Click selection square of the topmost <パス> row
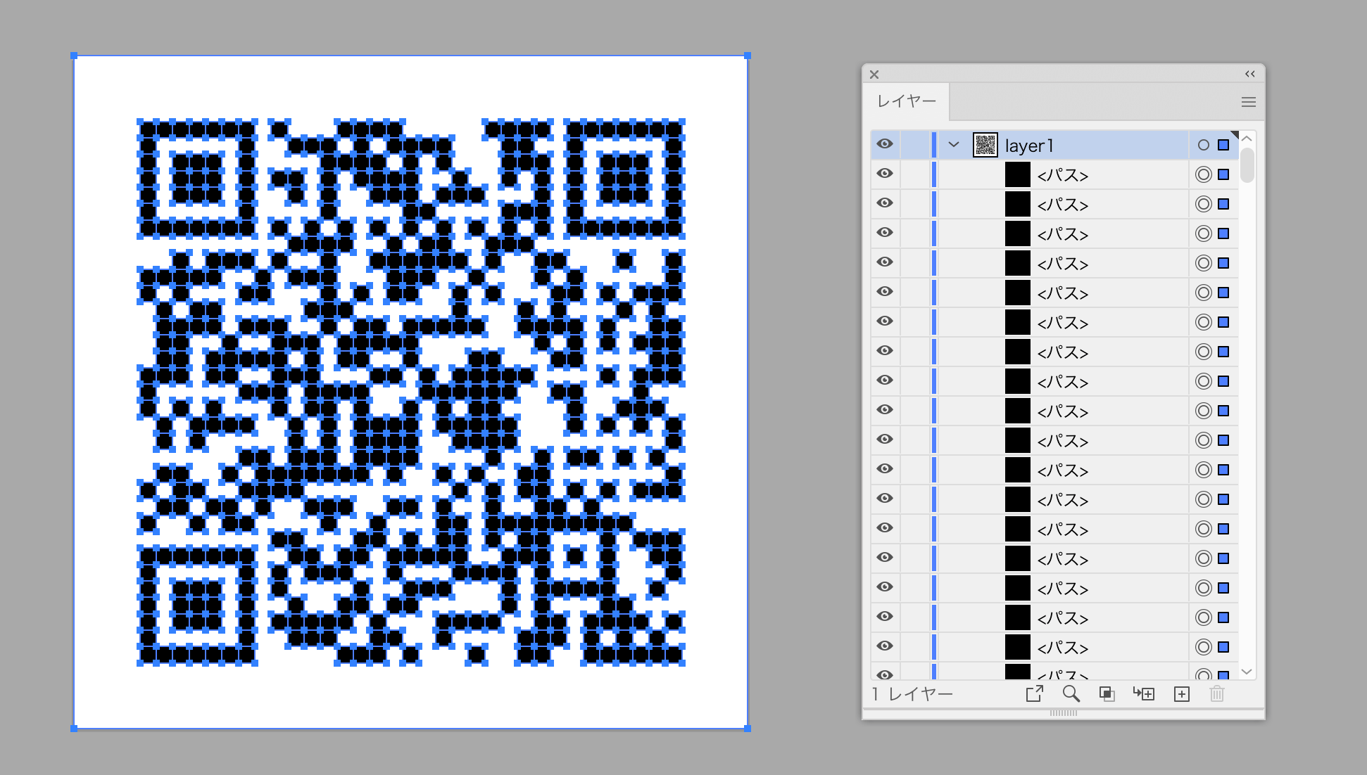1367x775 pixels. pos(1223,174)
